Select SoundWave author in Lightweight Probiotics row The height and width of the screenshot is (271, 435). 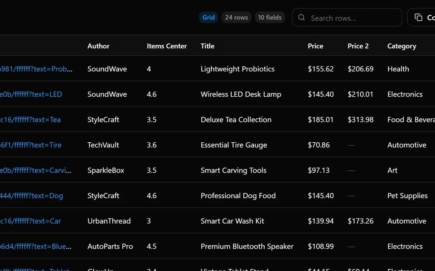(x=107, y=69)
